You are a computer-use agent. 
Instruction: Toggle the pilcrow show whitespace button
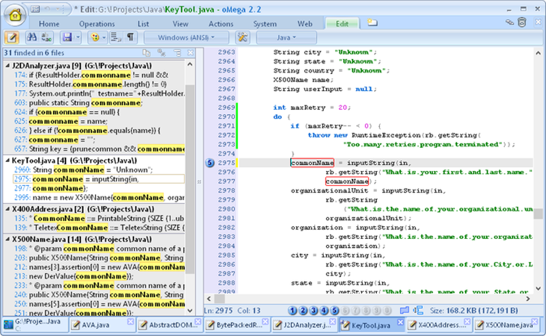click(130, 37)
